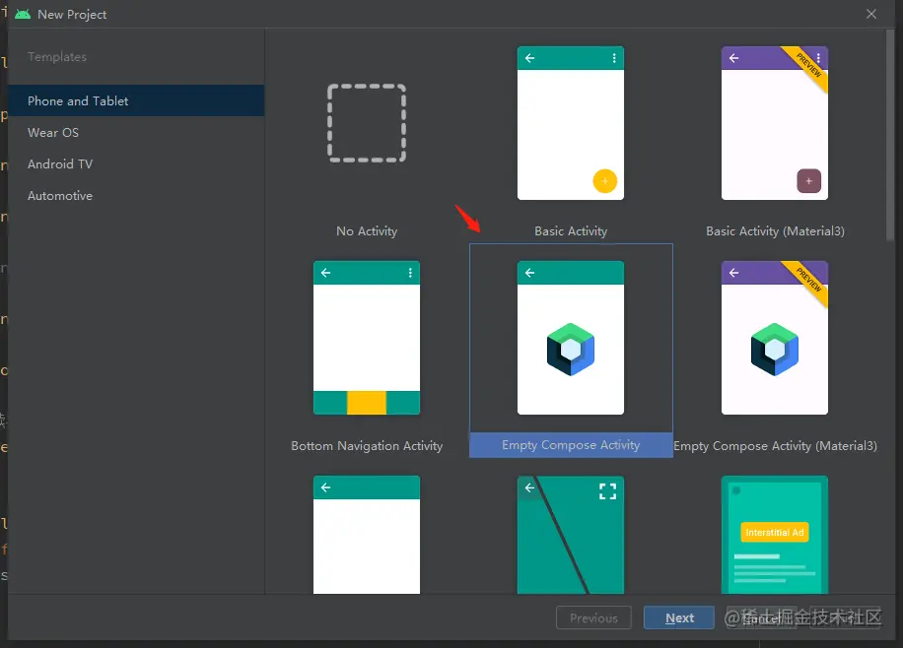Choose the Basic Activity template thumbnail
This screenshot has width=903, height=648.
(x=570, y=123)
